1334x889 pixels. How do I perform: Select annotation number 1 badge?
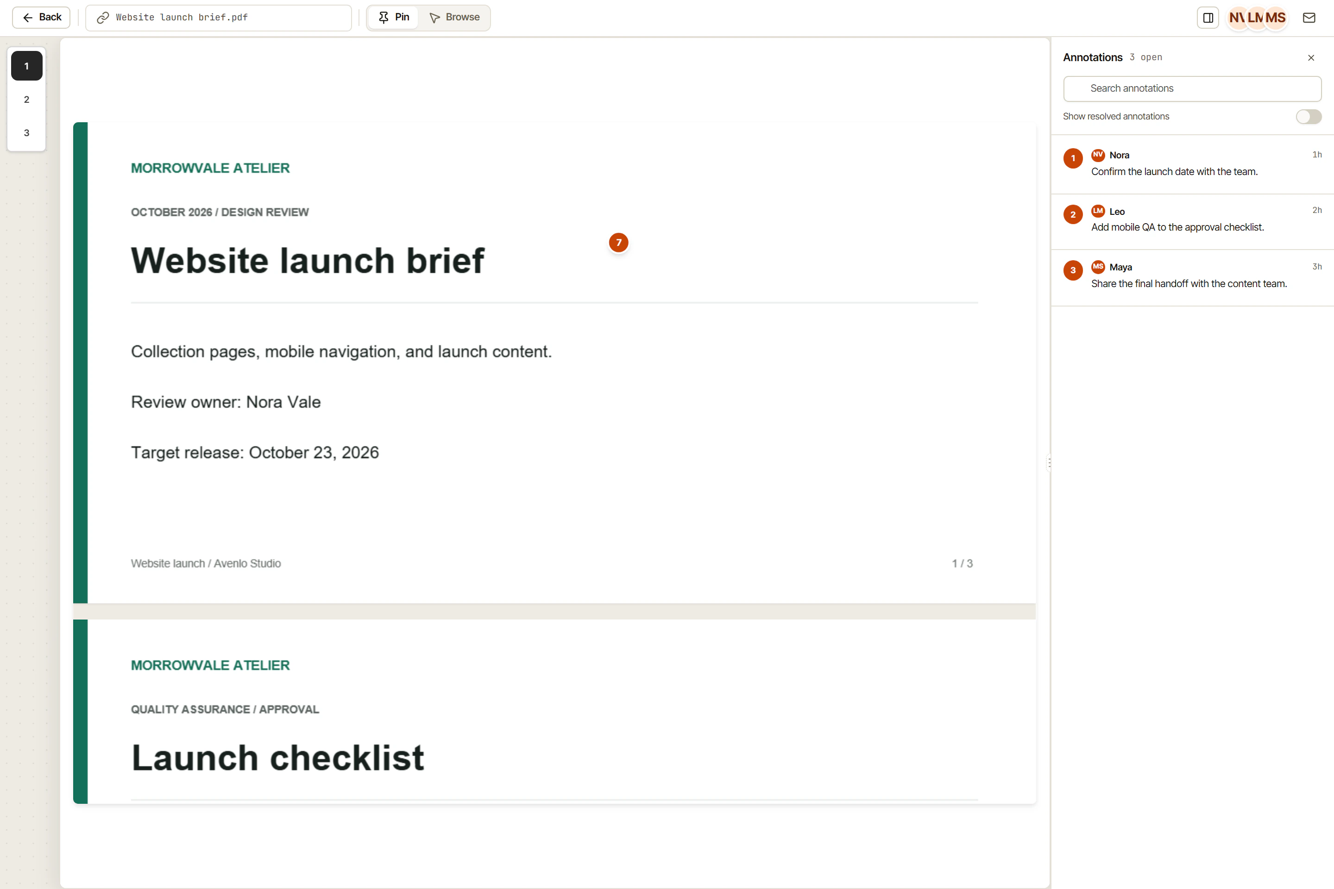pos(1073,158)
